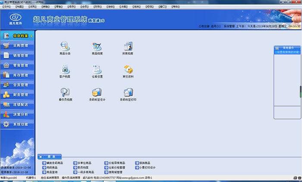This screenshot has width=302, height=182.
Task: Launch the 条码标签设计 barcode label designer
Action: tap(97, 92)
